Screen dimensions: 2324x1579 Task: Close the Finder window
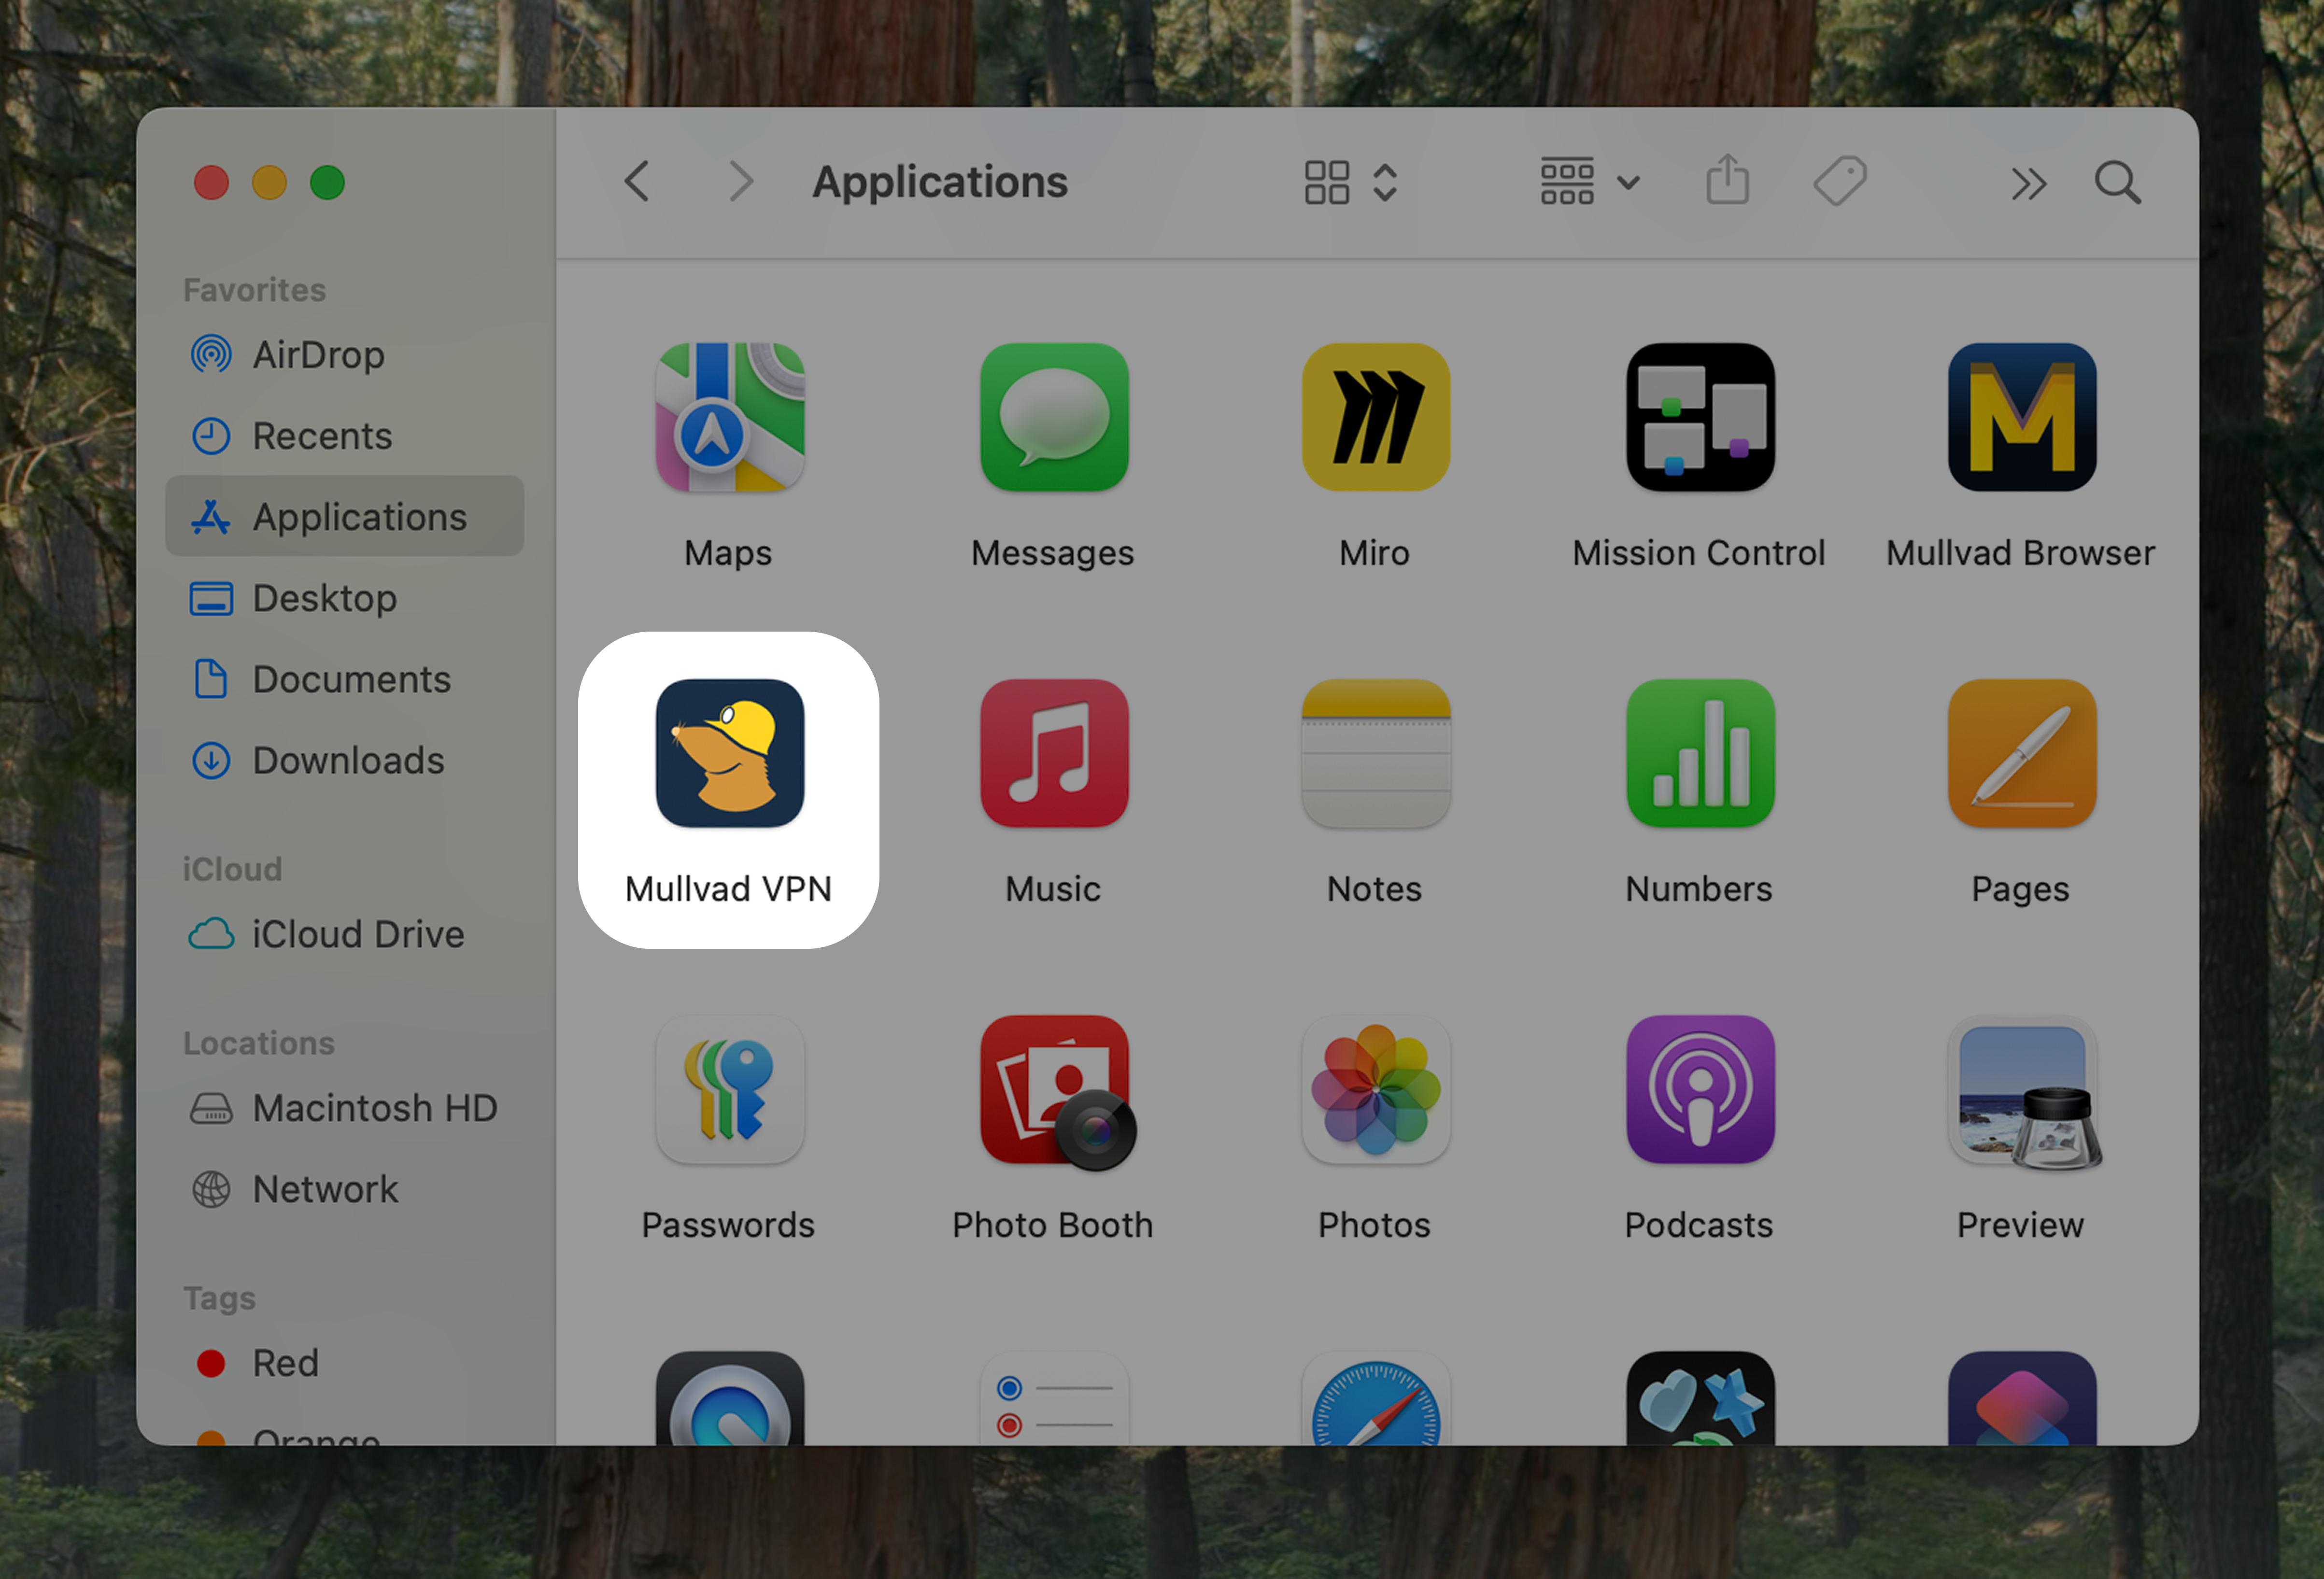pyautogui.click(x=211, y=183)
